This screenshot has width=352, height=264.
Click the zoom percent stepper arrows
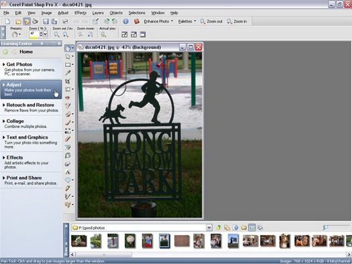click(x=41, y=34)
